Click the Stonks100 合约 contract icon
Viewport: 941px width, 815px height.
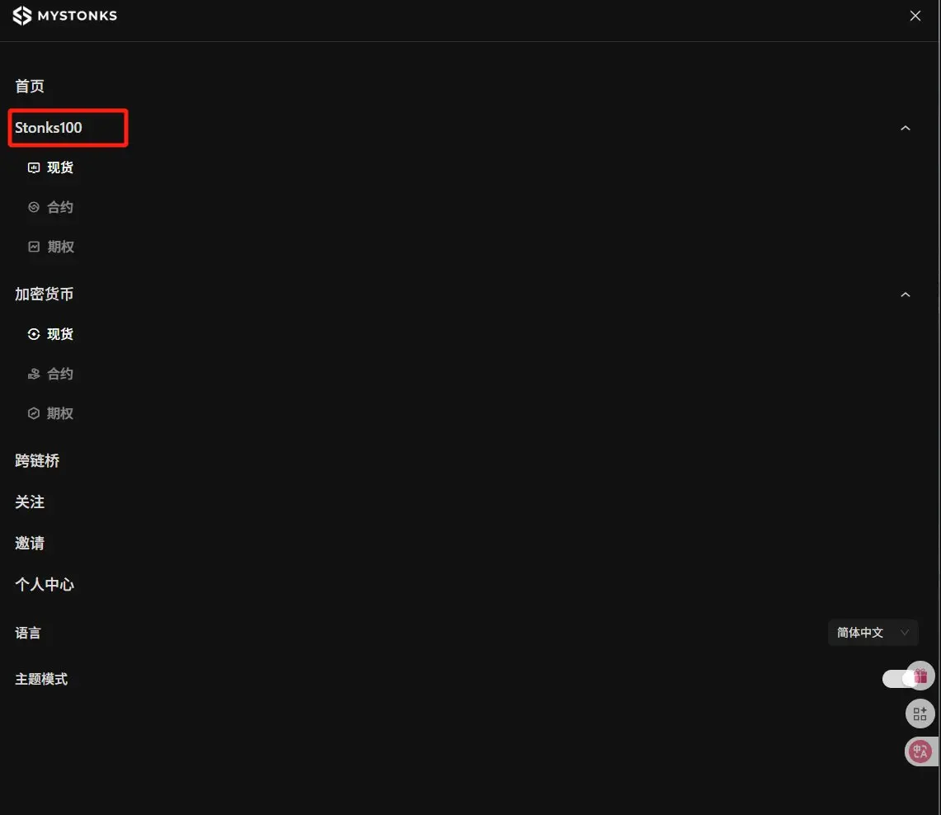tap(34, 207)
